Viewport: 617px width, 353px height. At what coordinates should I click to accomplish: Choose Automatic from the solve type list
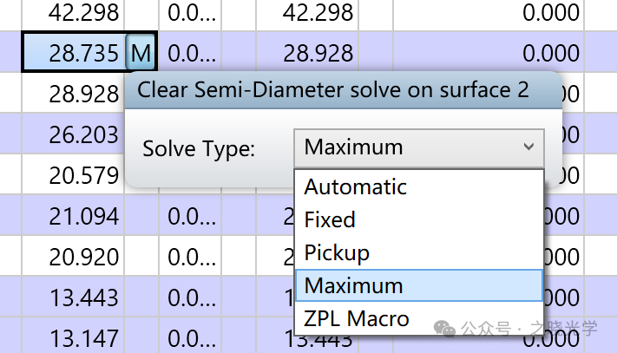click(355, 187)
